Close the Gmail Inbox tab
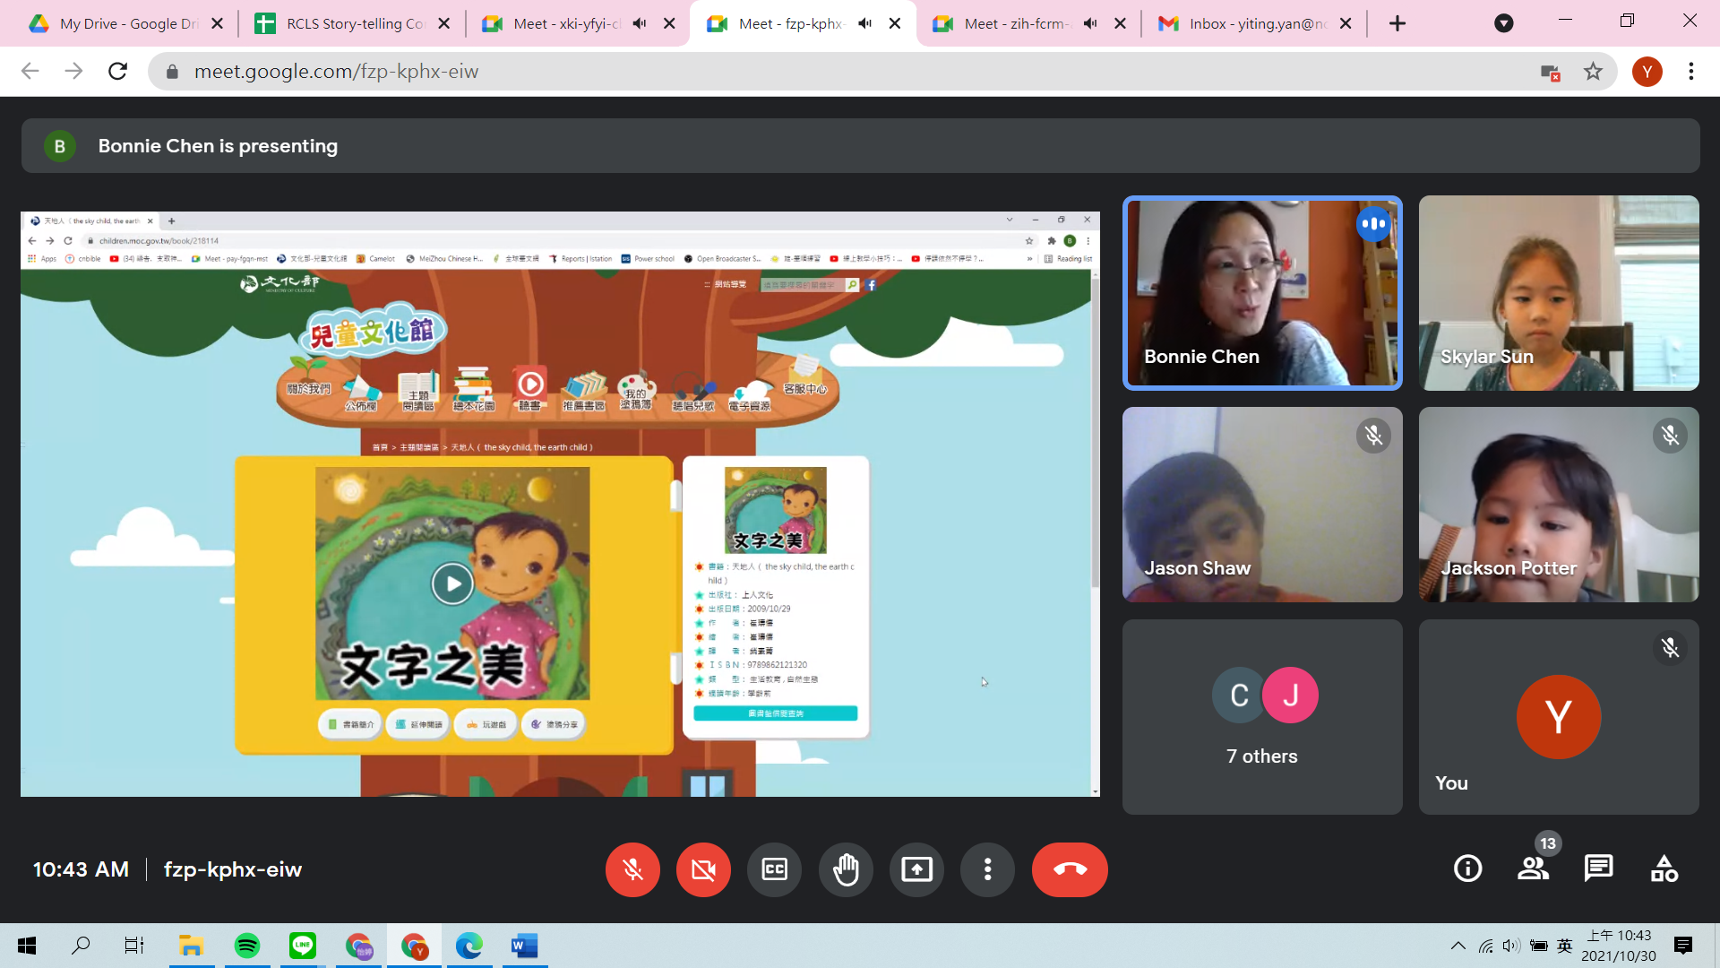The width and height of the screenshot is (1720, 968). click(1346, 23)
